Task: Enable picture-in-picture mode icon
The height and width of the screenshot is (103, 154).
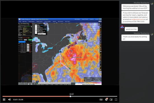Action: coord(111,100)
